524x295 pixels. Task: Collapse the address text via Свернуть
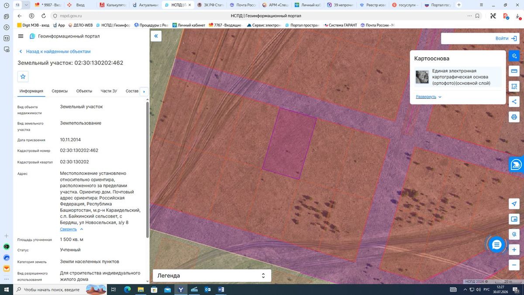[x=72, y=229]
